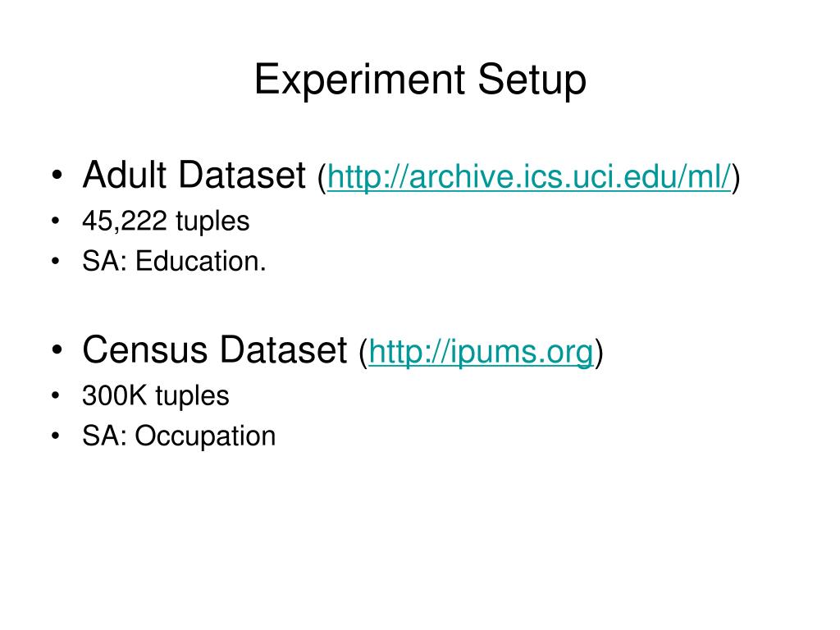
Task: Click the "Adult Dataset" heading text
Action: 194,176
